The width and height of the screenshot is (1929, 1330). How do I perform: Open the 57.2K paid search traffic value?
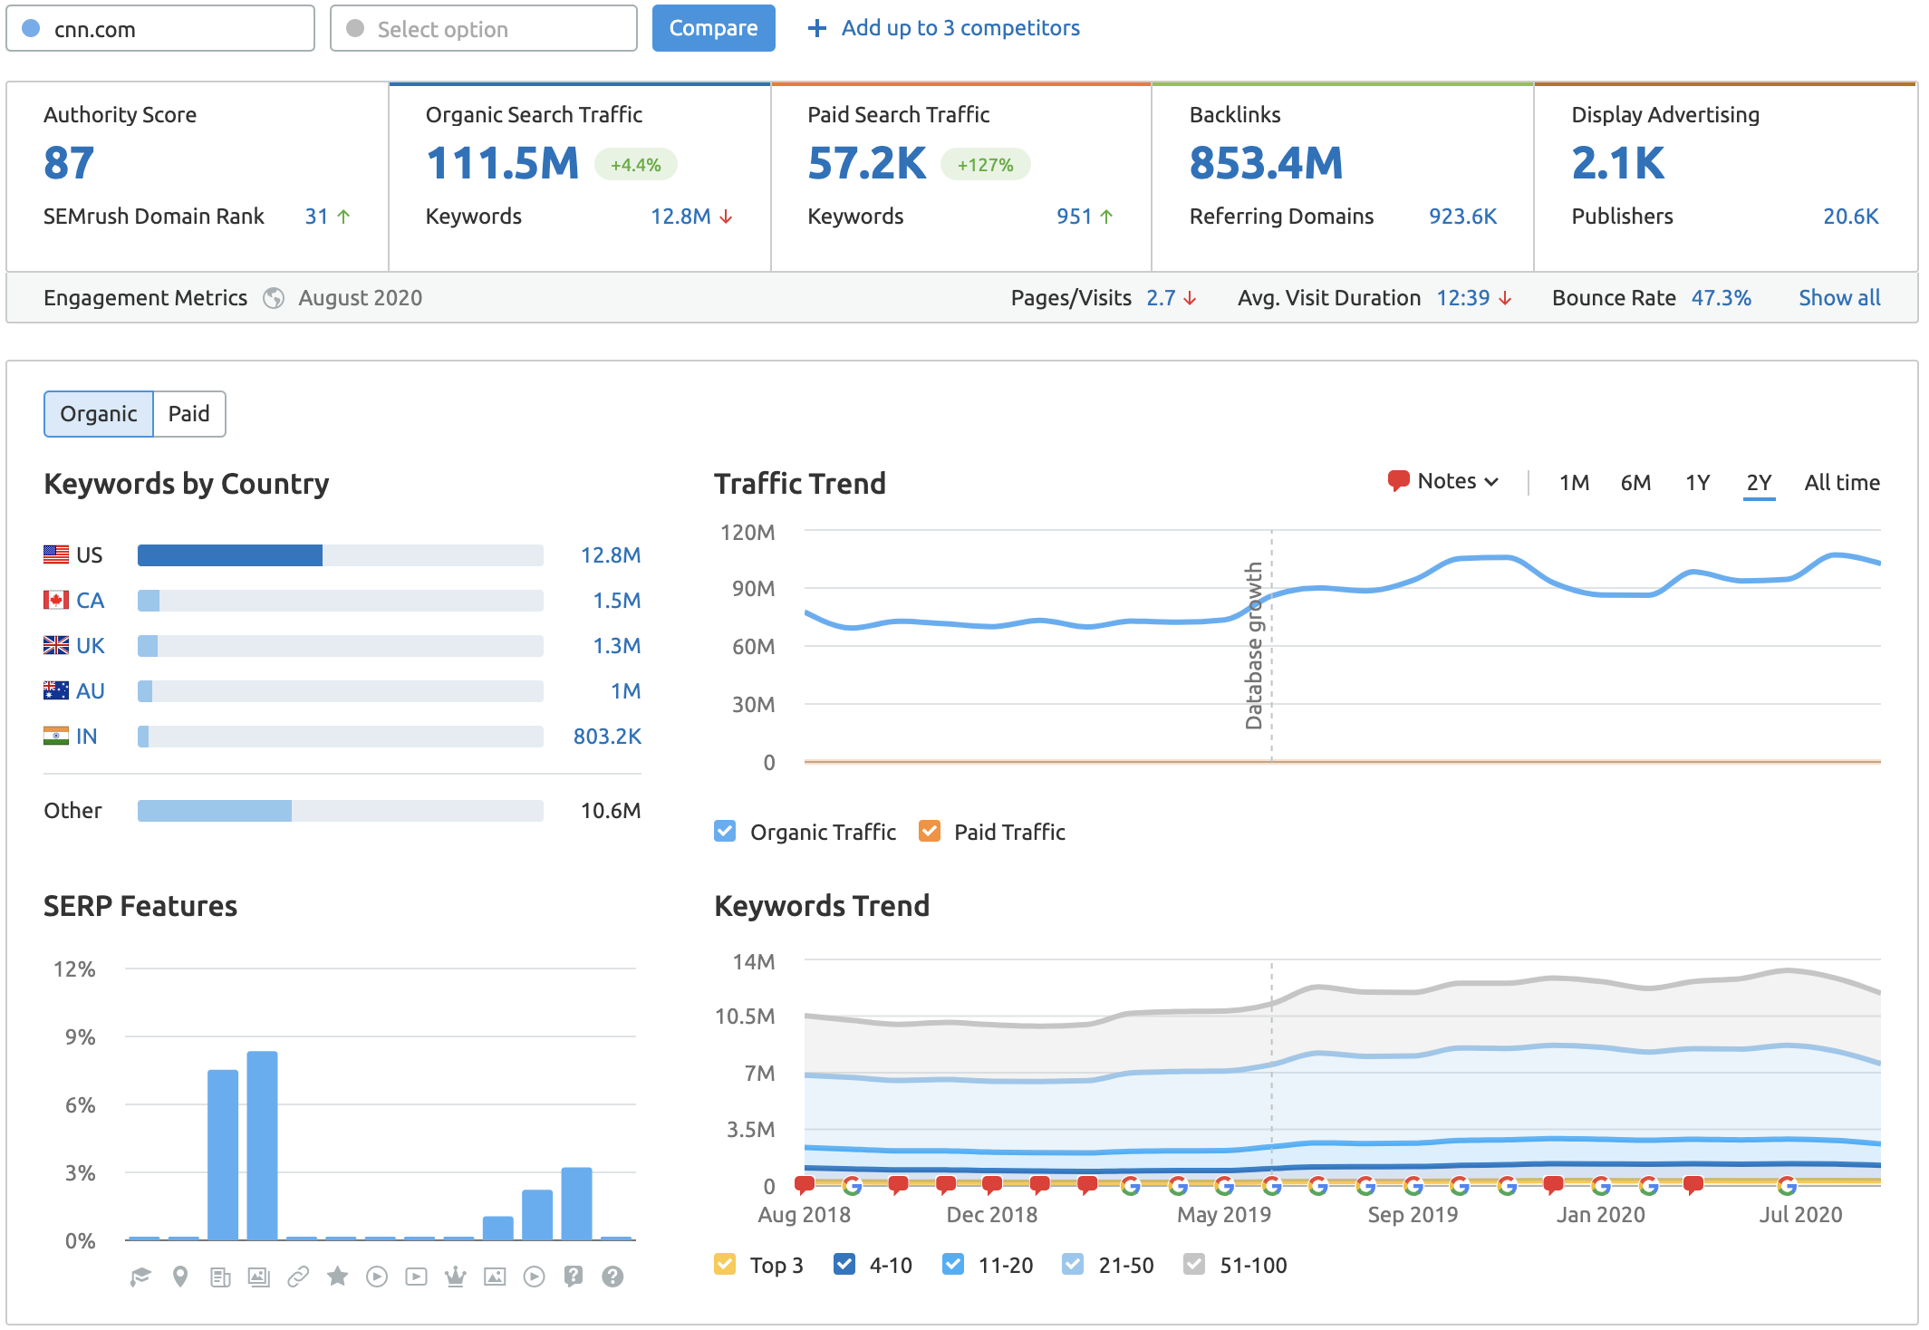pyautogui.click(x=867, y=164)
